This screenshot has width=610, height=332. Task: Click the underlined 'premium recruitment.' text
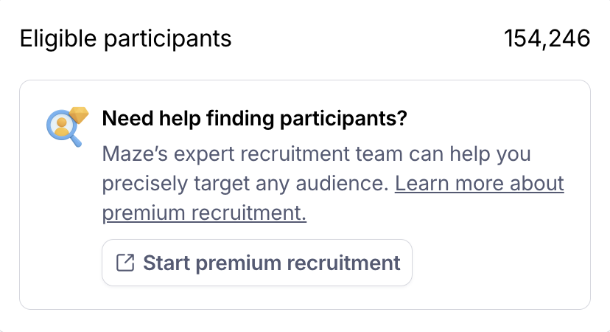(x=204, y=213)
